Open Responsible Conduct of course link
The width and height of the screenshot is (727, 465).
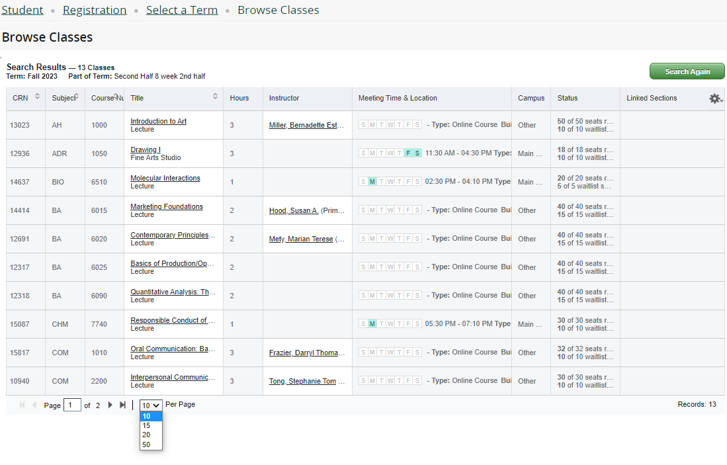tap(173, 320)
